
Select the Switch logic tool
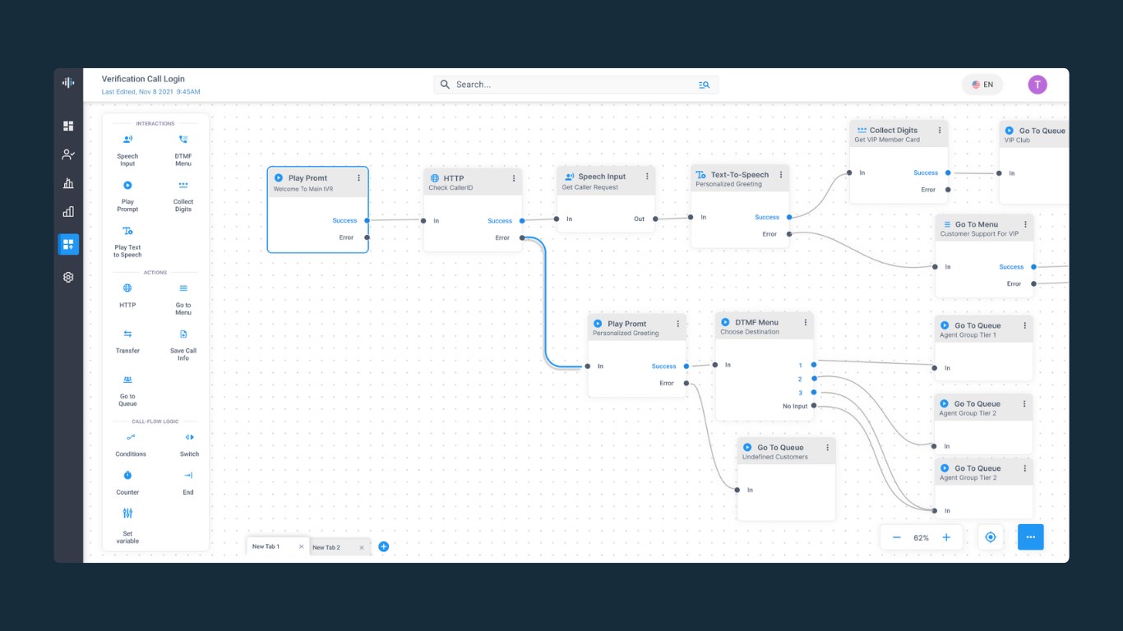pyautogui.click(x=189, y=444)
